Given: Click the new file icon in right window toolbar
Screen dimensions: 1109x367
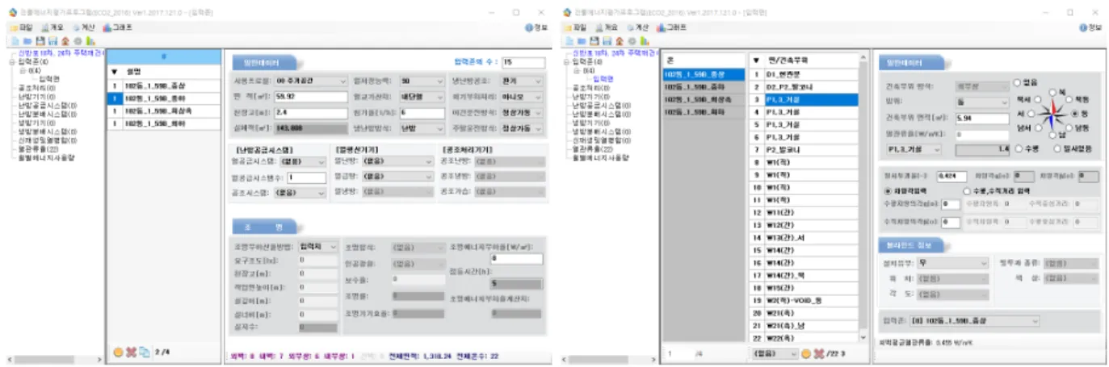Looking at the screenshot, I should [570, 40].
